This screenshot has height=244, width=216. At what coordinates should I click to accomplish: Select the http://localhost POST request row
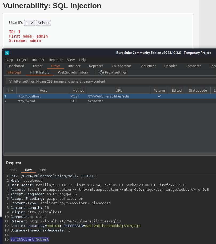pyautogui.click(x=110, y=96)
